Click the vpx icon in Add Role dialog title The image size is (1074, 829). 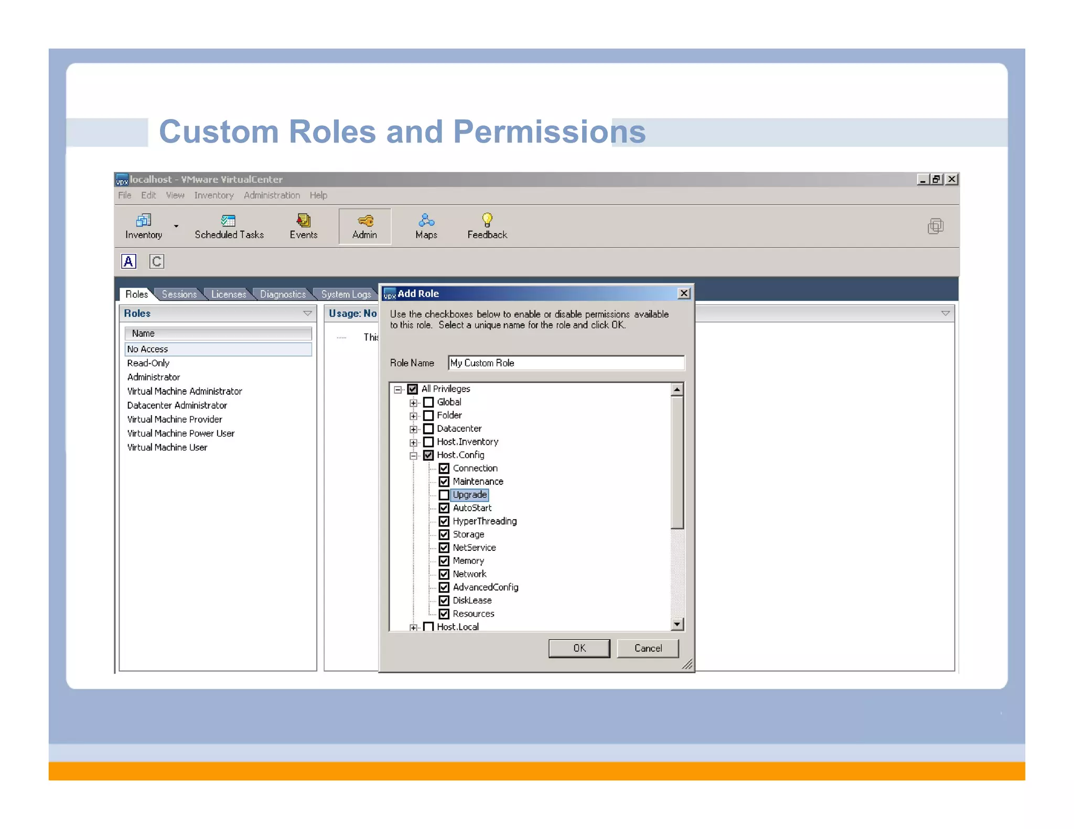coord(390,293)
